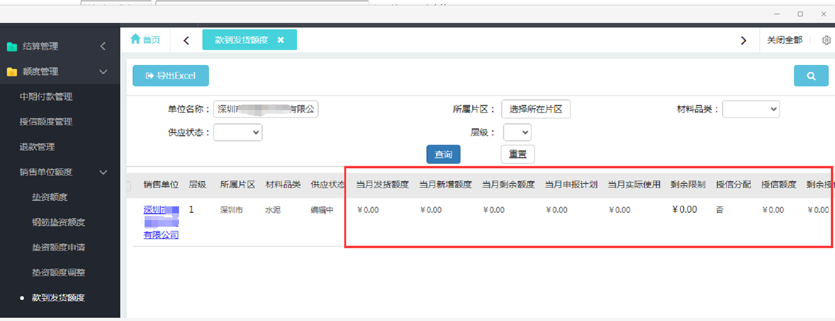Image resolution: width=835 pixels, height=321 pixels.
Task: Expand the 结算管理 menu chevron
Action: (103, 46)
